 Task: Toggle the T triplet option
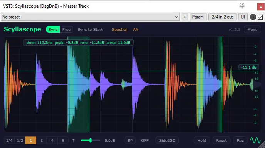pos(73,141)
